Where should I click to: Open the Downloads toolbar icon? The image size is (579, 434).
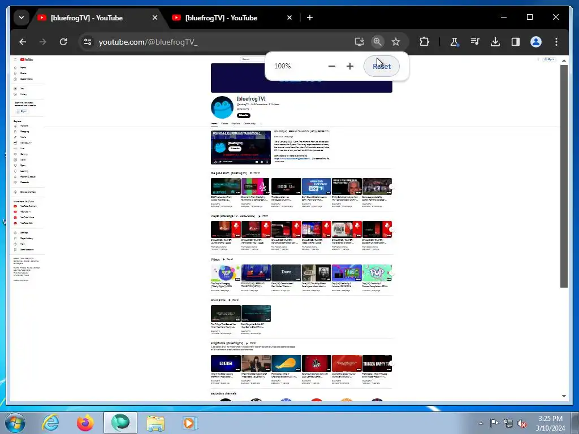pyautogui.click(x=495, y=42)
